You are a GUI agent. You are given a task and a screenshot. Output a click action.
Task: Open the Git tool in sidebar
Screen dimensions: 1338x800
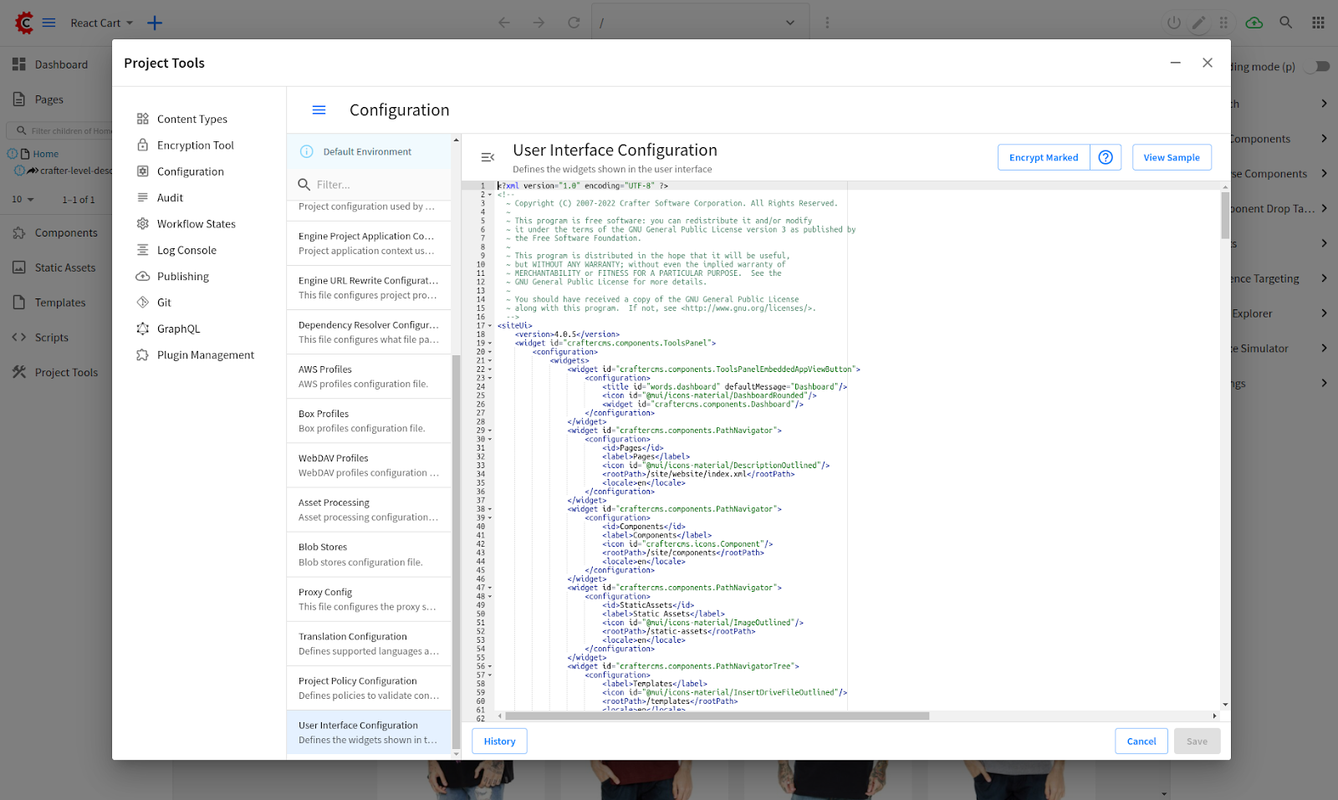click(164, 303)
